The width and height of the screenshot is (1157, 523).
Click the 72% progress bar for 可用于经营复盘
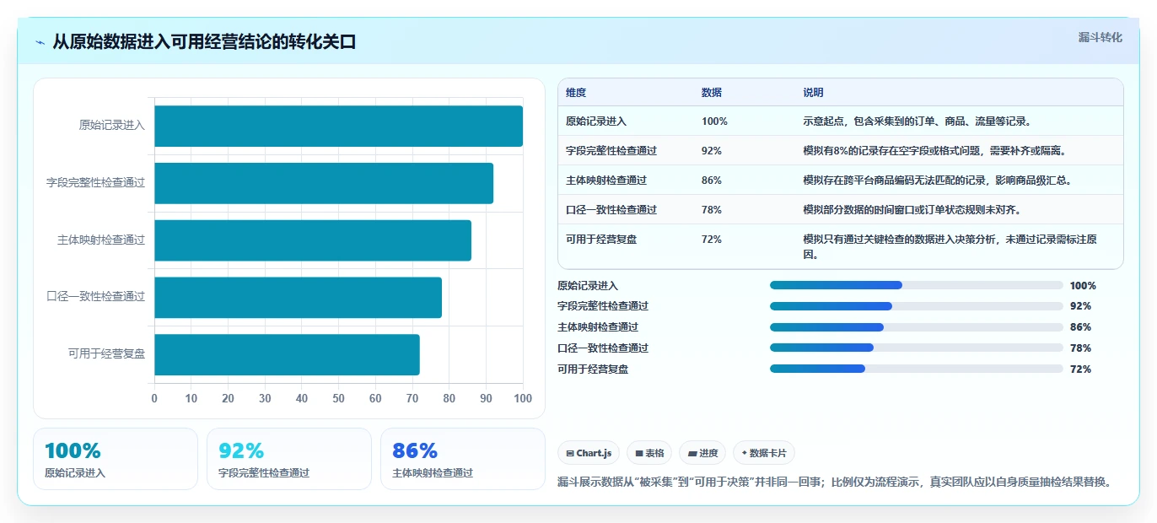coord(917,369)
